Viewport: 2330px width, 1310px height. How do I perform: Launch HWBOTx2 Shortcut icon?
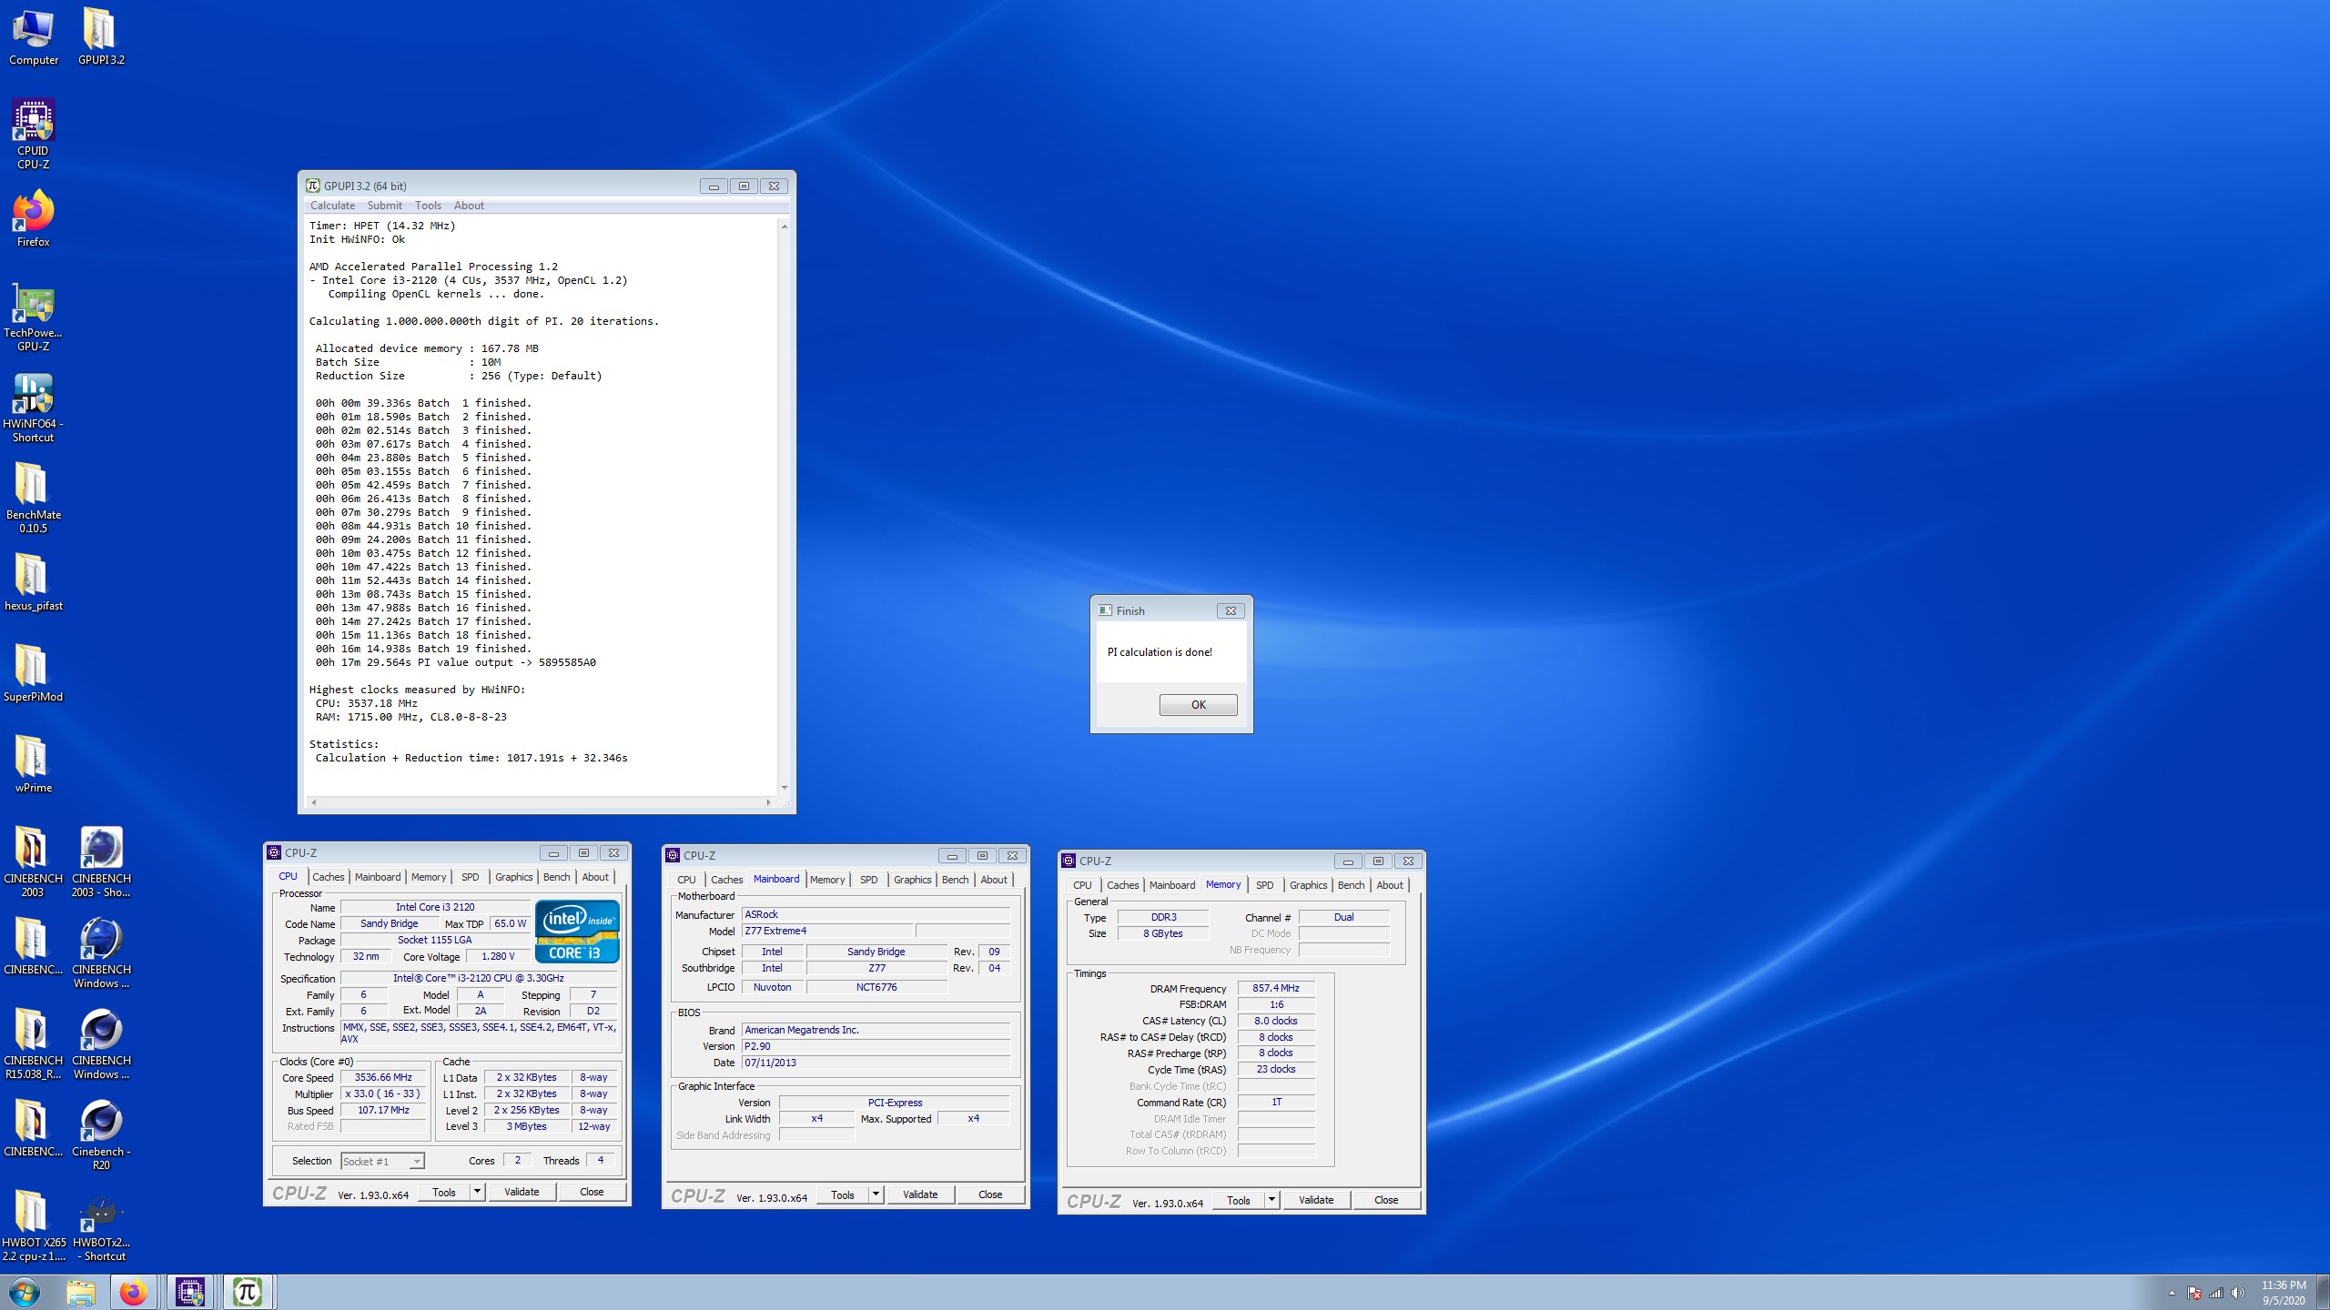tap(101, 1225)
